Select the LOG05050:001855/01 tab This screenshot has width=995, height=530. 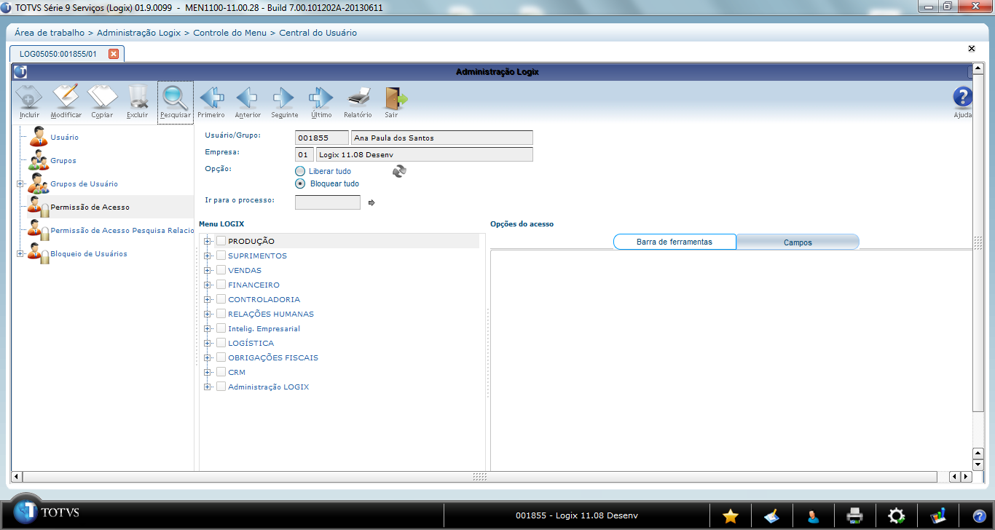[x=58, y=54]
